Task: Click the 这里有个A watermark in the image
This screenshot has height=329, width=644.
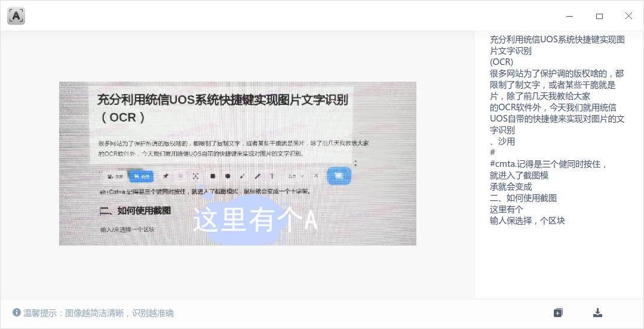Action: 255,221
